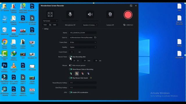Viewport: 186px width, 104px height.
Task: Toggle Stop Recording after switch
Action: coord(70,57)
